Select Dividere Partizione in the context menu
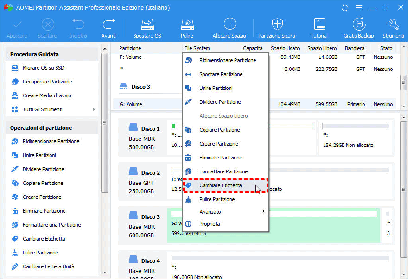This screenshot has height=279, width=408. pos(226,102)
